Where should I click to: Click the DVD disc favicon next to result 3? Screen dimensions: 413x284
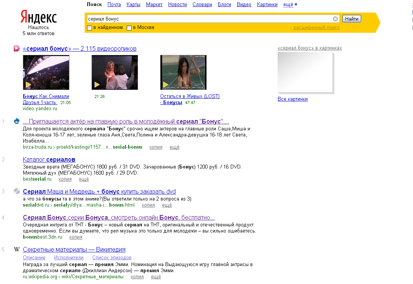coord(16,191)
